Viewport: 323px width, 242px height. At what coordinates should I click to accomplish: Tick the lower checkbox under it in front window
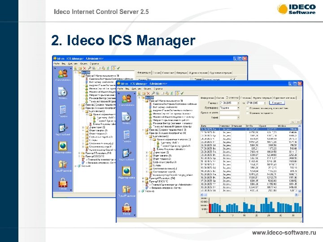(x=247, y=113)
